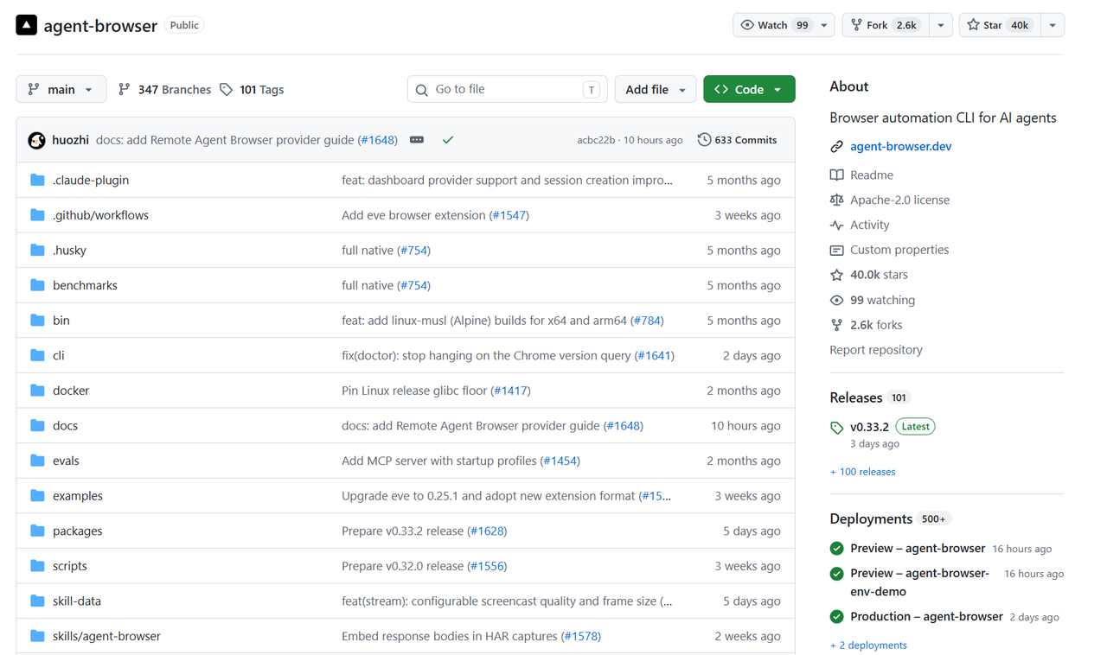Screen dimensions: 1107x655
Task: Open the skills/agent-browser folder name
Action: click(x=106, y=636)
